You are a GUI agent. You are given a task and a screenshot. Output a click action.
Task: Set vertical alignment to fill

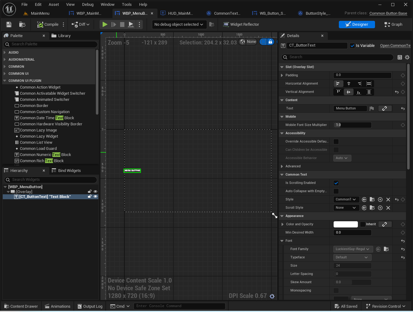[369, 92]
